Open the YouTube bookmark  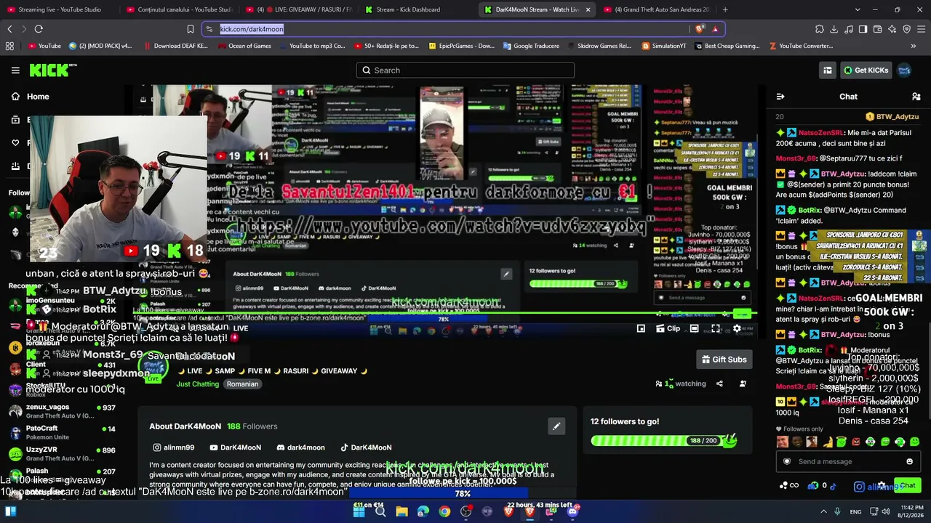coord(44,46)
